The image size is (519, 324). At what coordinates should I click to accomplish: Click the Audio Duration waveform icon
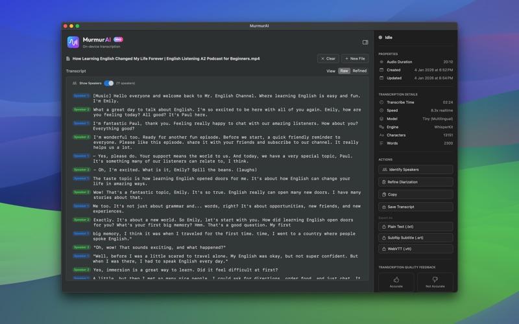(381, 62)
